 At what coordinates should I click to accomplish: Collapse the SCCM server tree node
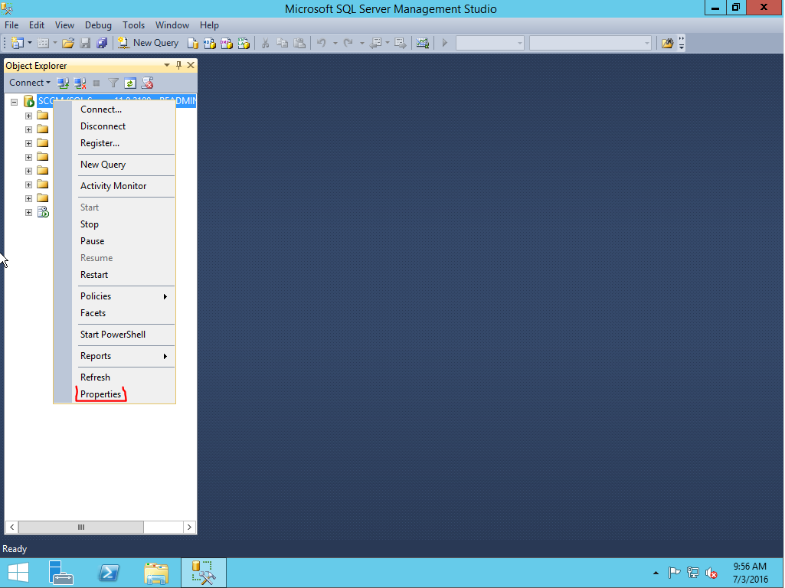15,102
